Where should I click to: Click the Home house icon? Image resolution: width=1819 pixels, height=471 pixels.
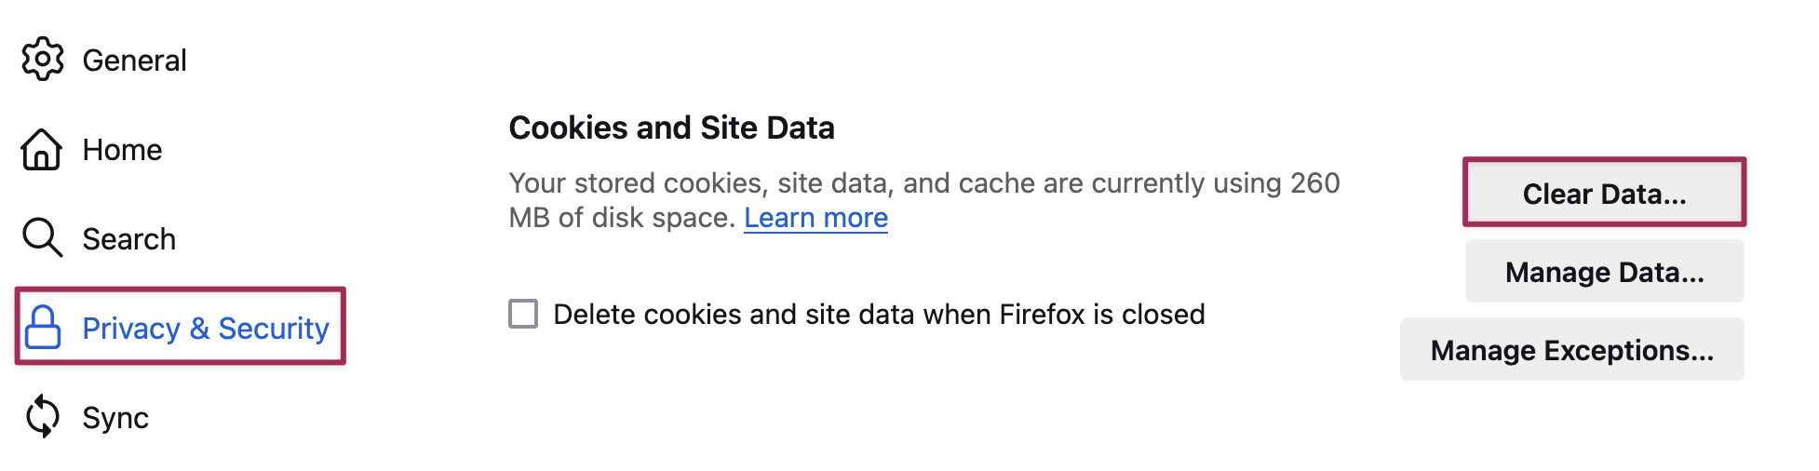click(x=42, y=150)
